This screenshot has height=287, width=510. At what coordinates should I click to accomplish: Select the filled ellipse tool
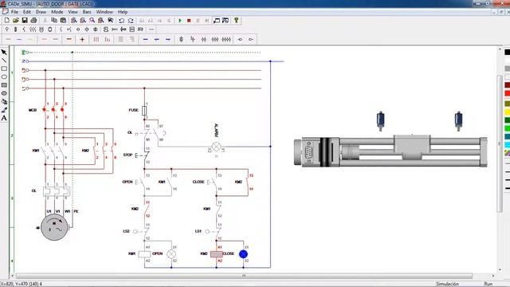click(4, 93)
